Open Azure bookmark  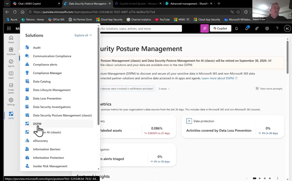point(12,20)
